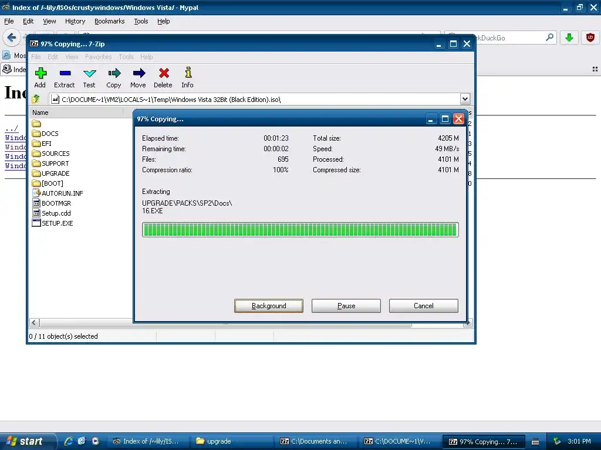
Task: Click the Background button
Action: [269, 306]
